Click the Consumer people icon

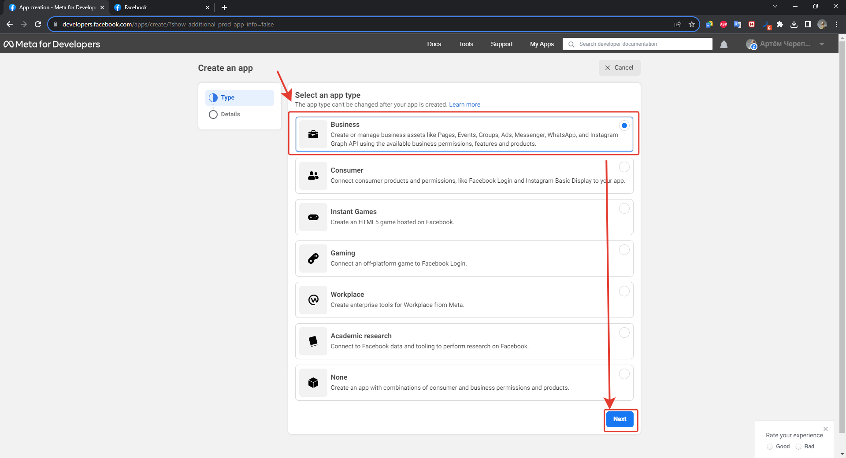click(x=313, y=176)
